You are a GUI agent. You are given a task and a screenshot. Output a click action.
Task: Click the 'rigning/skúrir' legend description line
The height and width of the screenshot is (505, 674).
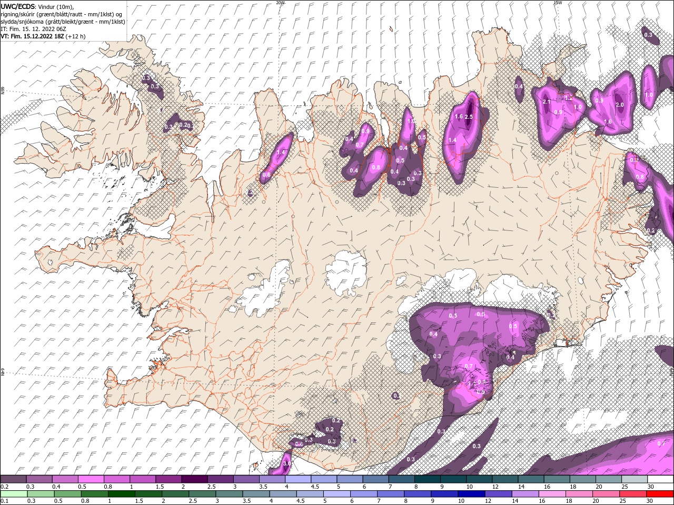[61, 14]
